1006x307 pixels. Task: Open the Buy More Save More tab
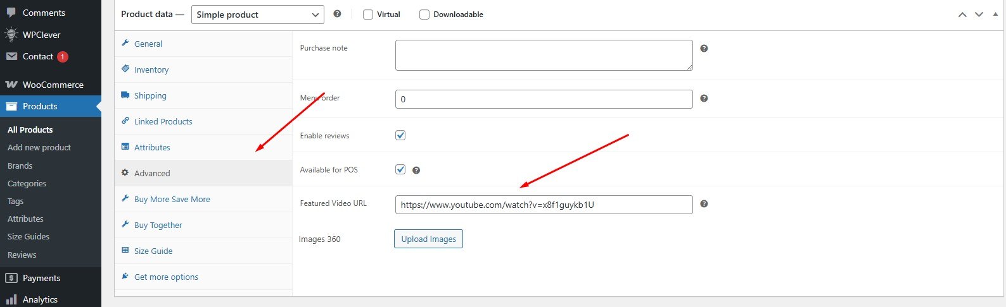point(203,199)
